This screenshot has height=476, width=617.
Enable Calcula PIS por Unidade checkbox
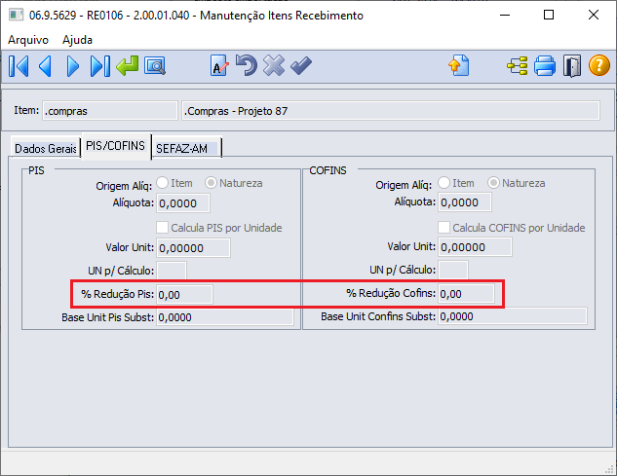[162, 227]
